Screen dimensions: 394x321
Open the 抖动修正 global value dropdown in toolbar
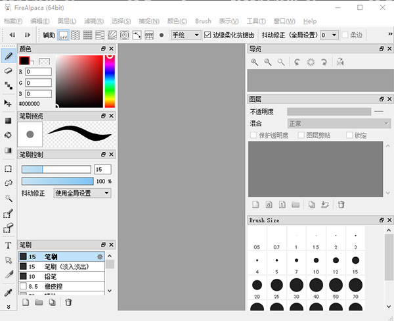[x=329, y=35]
